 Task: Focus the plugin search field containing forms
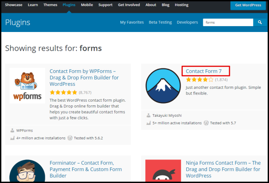click(228, 22)
